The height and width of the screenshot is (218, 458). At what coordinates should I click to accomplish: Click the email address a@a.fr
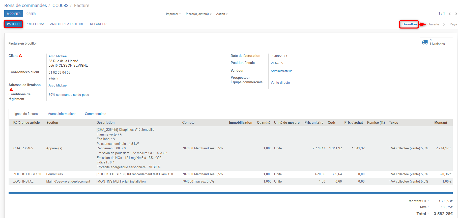[x=53, y=78]
